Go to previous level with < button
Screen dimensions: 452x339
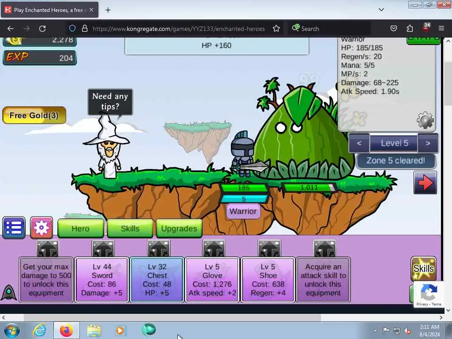pyautogui.click(x=359, y=143)
